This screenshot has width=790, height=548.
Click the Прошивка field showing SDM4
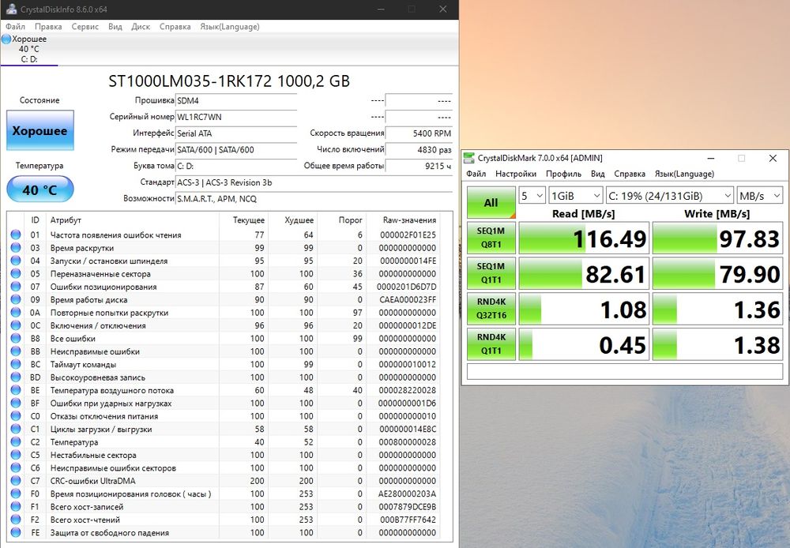pos(236,101)
